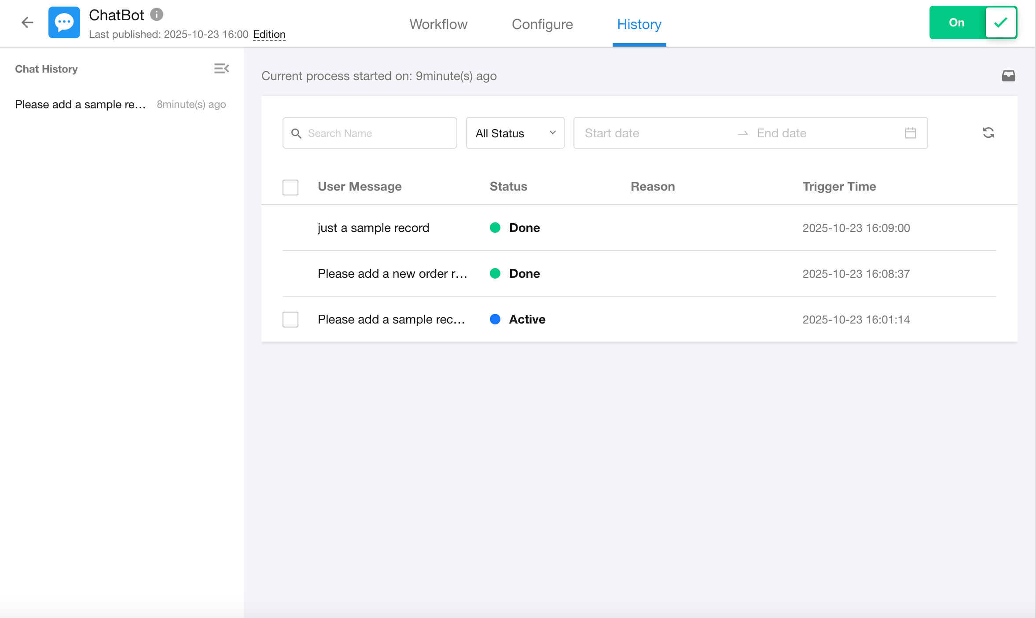The width and height of the screenshot is (1036, 618).
Task: Open the All Status dropdown
Action: coord(515,133)
